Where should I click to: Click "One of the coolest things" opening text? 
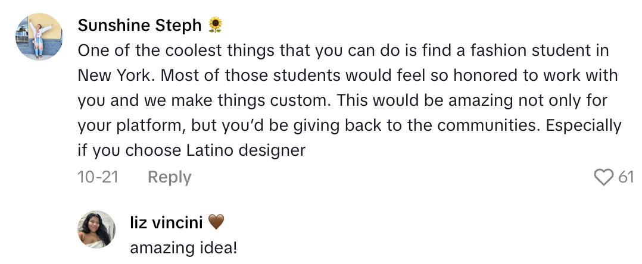pyautogui.click(x=177, y=51)
